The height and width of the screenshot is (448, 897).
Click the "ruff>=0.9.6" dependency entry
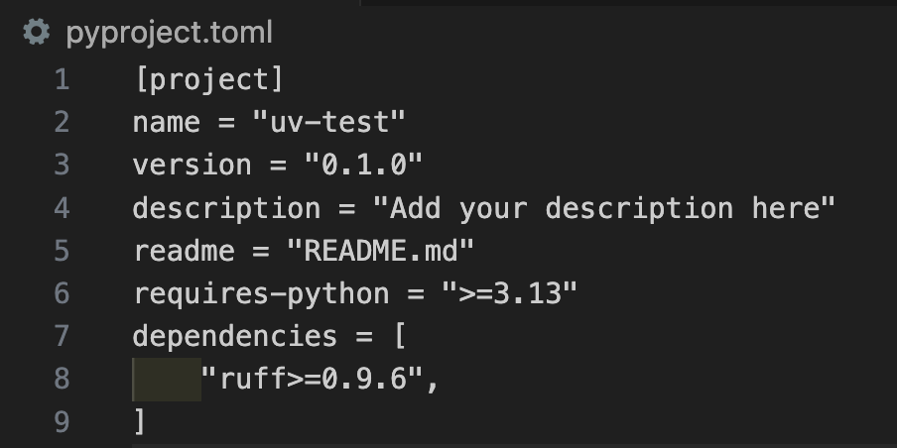tap(312, 379)
